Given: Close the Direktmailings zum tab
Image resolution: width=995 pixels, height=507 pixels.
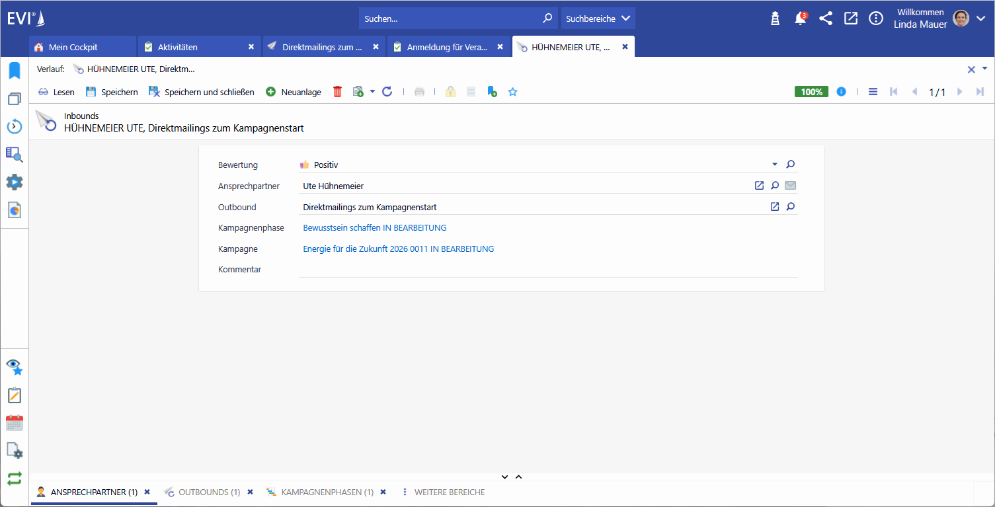Looking at the screenshot, I should pos(376,47).
